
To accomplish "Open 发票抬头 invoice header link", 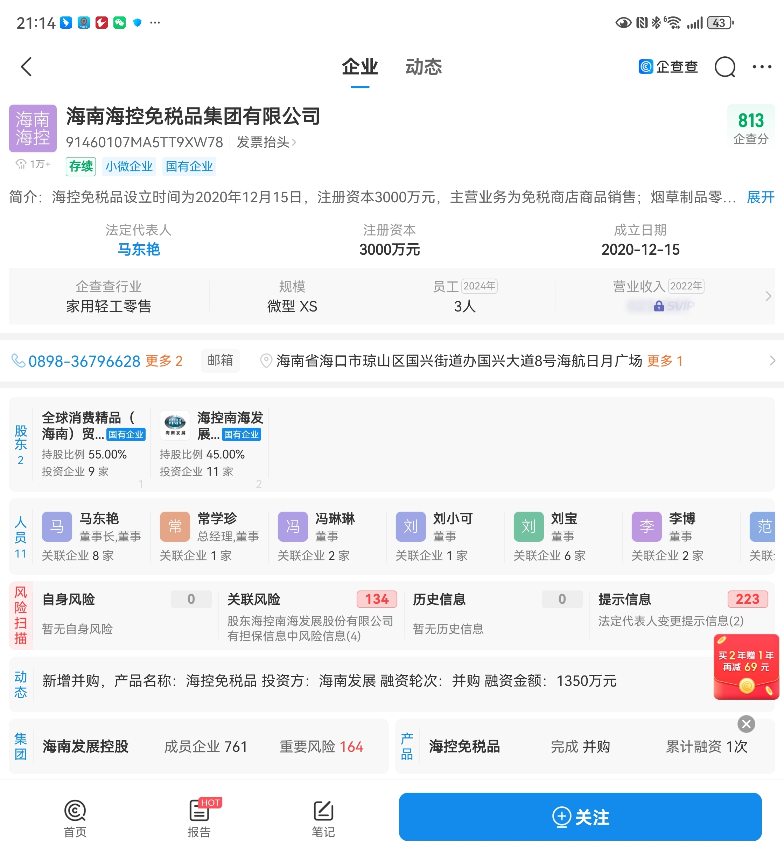I will [266, 142].
